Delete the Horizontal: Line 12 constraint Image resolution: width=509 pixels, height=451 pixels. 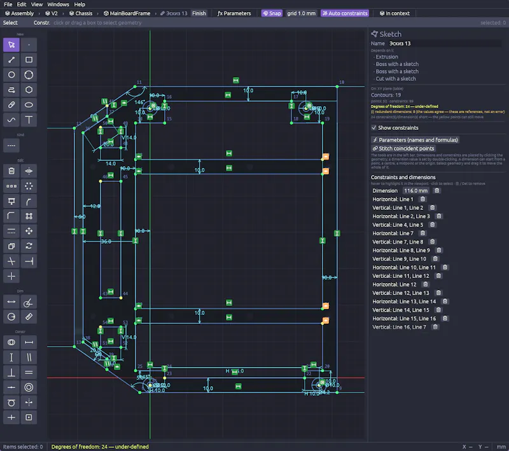(426, 284)
